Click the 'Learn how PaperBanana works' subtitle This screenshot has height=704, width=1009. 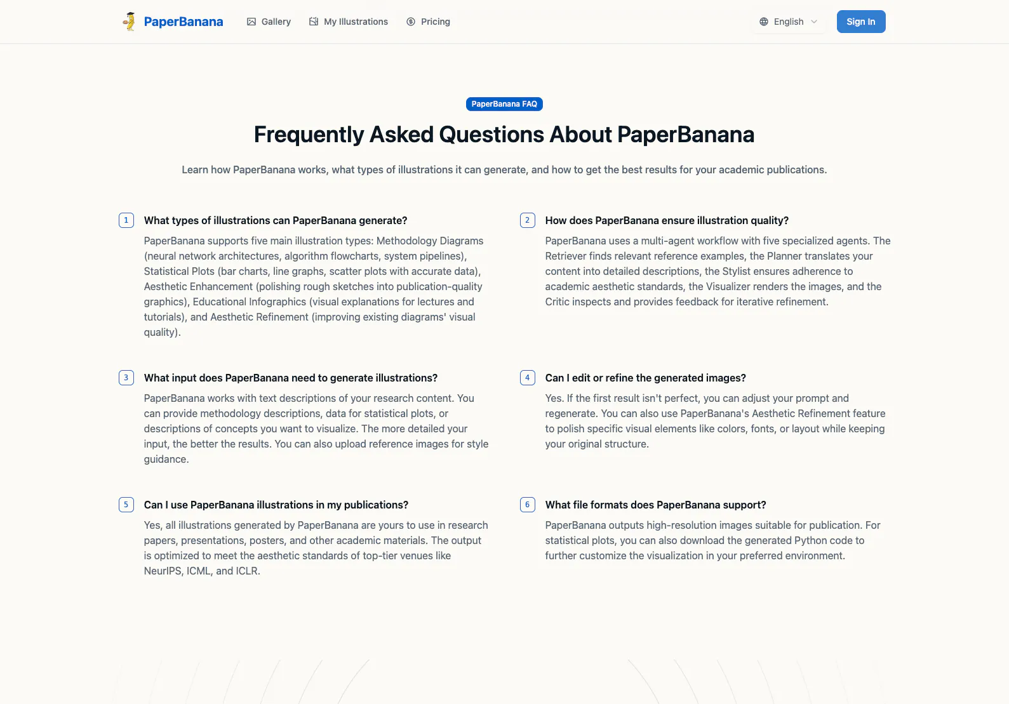(504, 169)
